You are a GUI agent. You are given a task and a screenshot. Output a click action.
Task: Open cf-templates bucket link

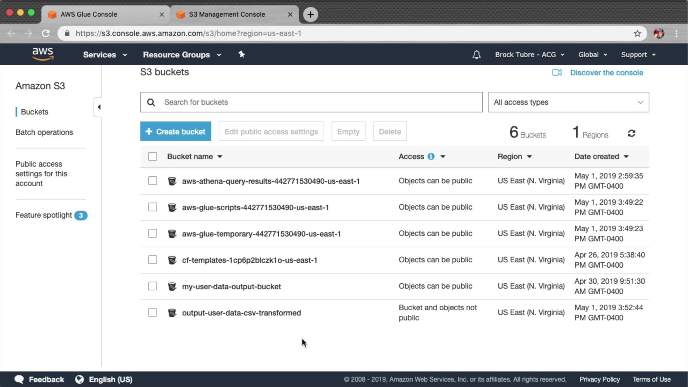point(249,260)
